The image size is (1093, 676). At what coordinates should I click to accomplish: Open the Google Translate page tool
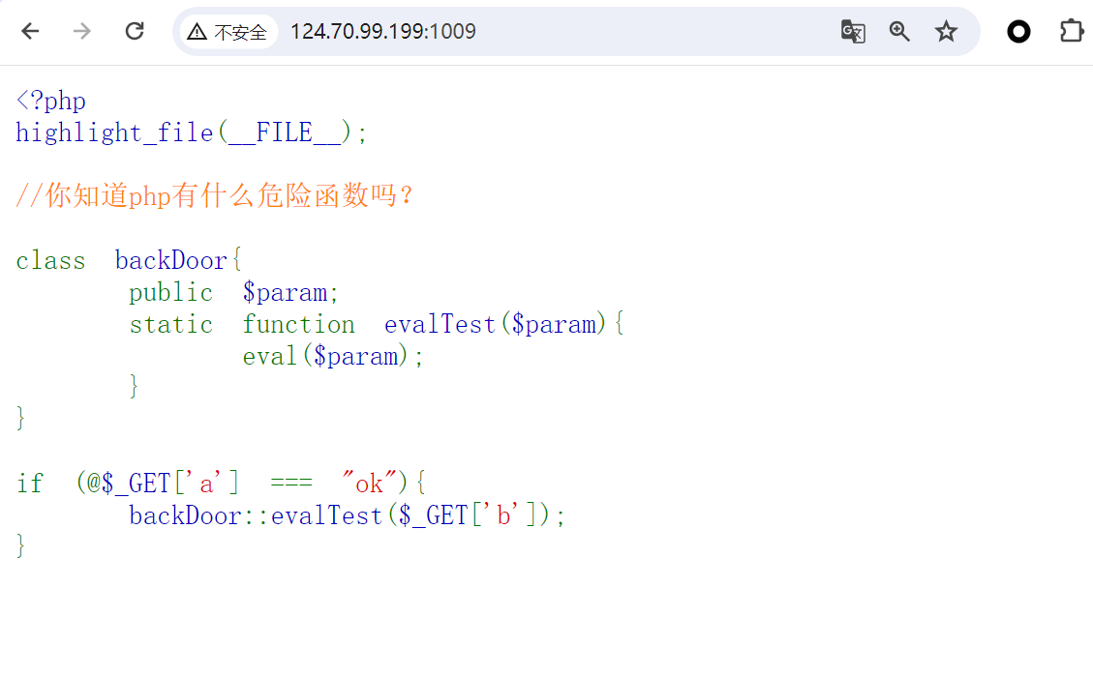tap(853, 31)
